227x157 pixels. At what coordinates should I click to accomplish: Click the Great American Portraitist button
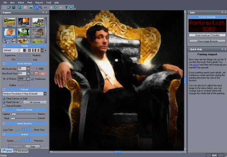[x=207, y=35]
